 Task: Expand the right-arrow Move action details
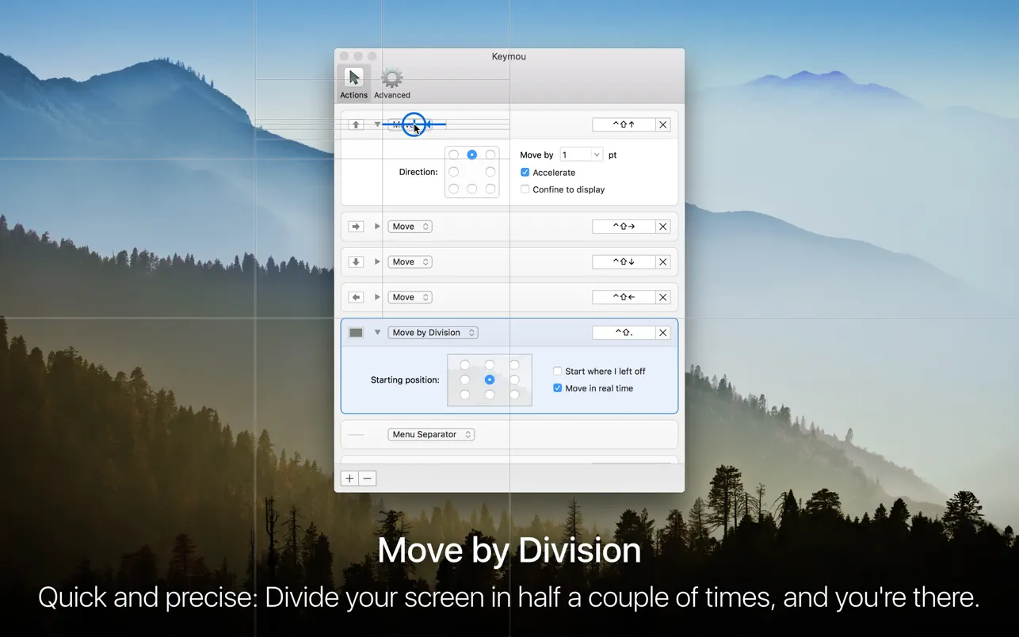pyautogui.click(x=377, y=227)
